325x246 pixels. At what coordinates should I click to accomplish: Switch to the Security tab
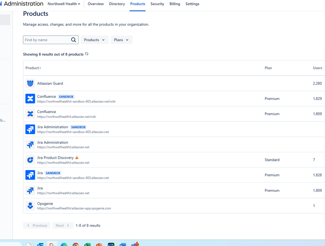157,4
